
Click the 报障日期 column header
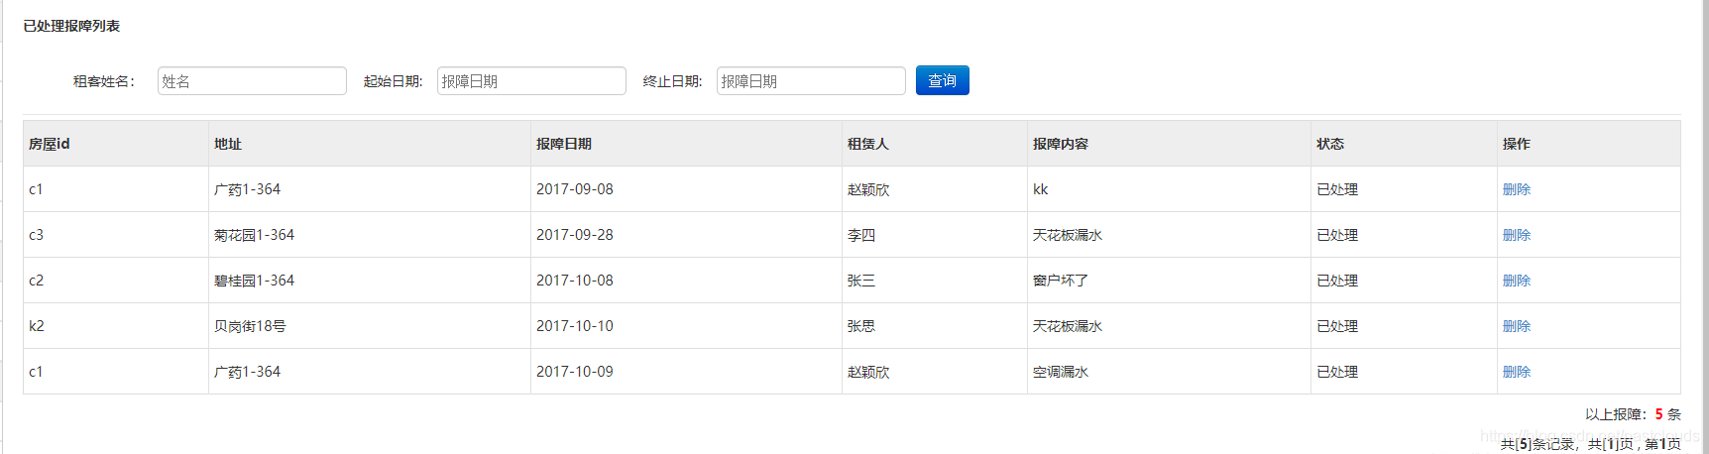(x=564, y=144)
